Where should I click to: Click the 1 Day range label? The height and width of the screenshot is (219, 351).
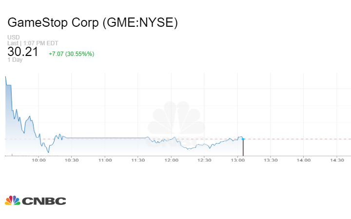coord(15,60)
